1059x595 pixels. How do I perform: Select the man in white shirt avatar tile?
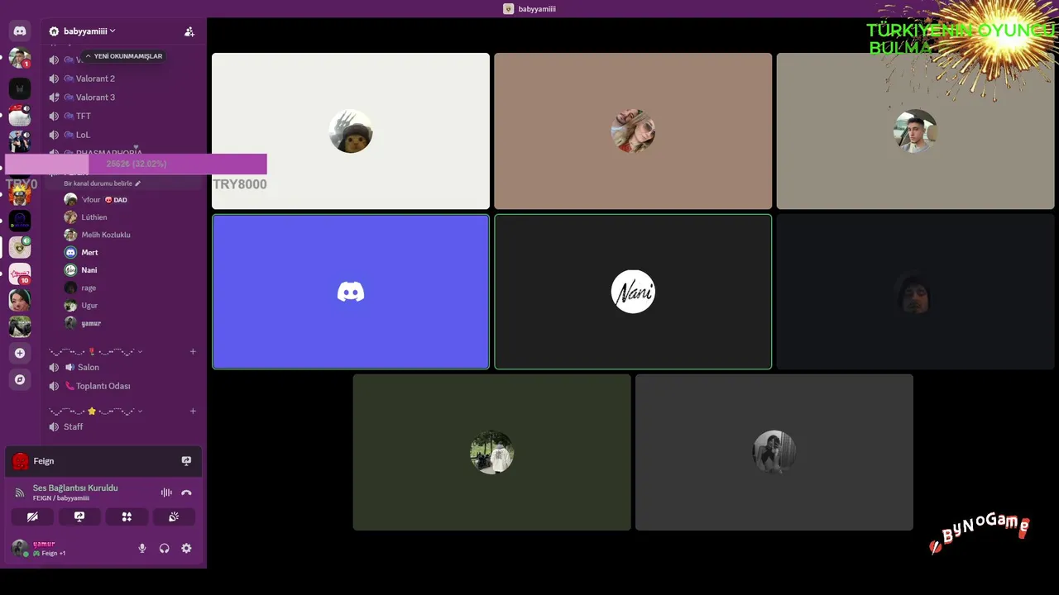(x=915, y=131)
